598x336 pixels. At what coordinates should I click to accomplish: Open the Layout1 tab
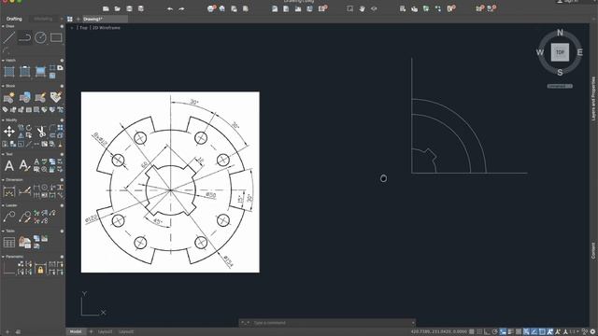(x=106, y=332)
